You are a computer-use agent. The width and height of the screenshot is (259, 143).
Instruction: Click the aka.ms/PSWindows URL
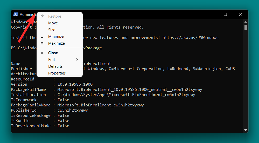[x=190, y=38]
